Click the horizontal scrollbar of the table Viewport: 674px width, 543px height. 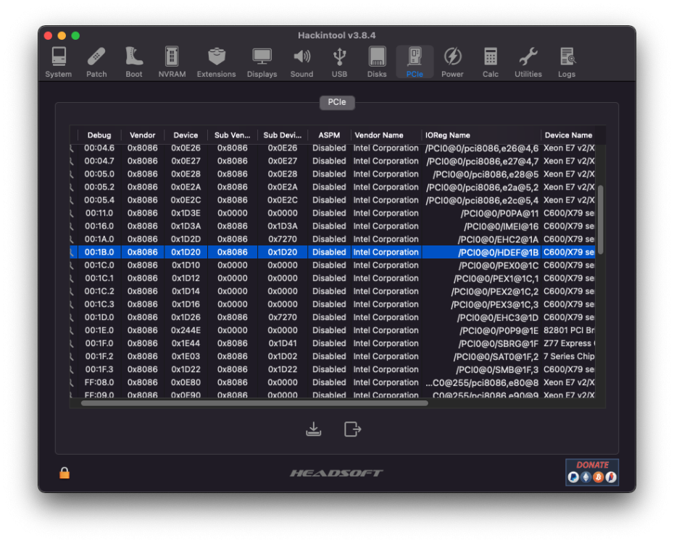coord(254,403)
